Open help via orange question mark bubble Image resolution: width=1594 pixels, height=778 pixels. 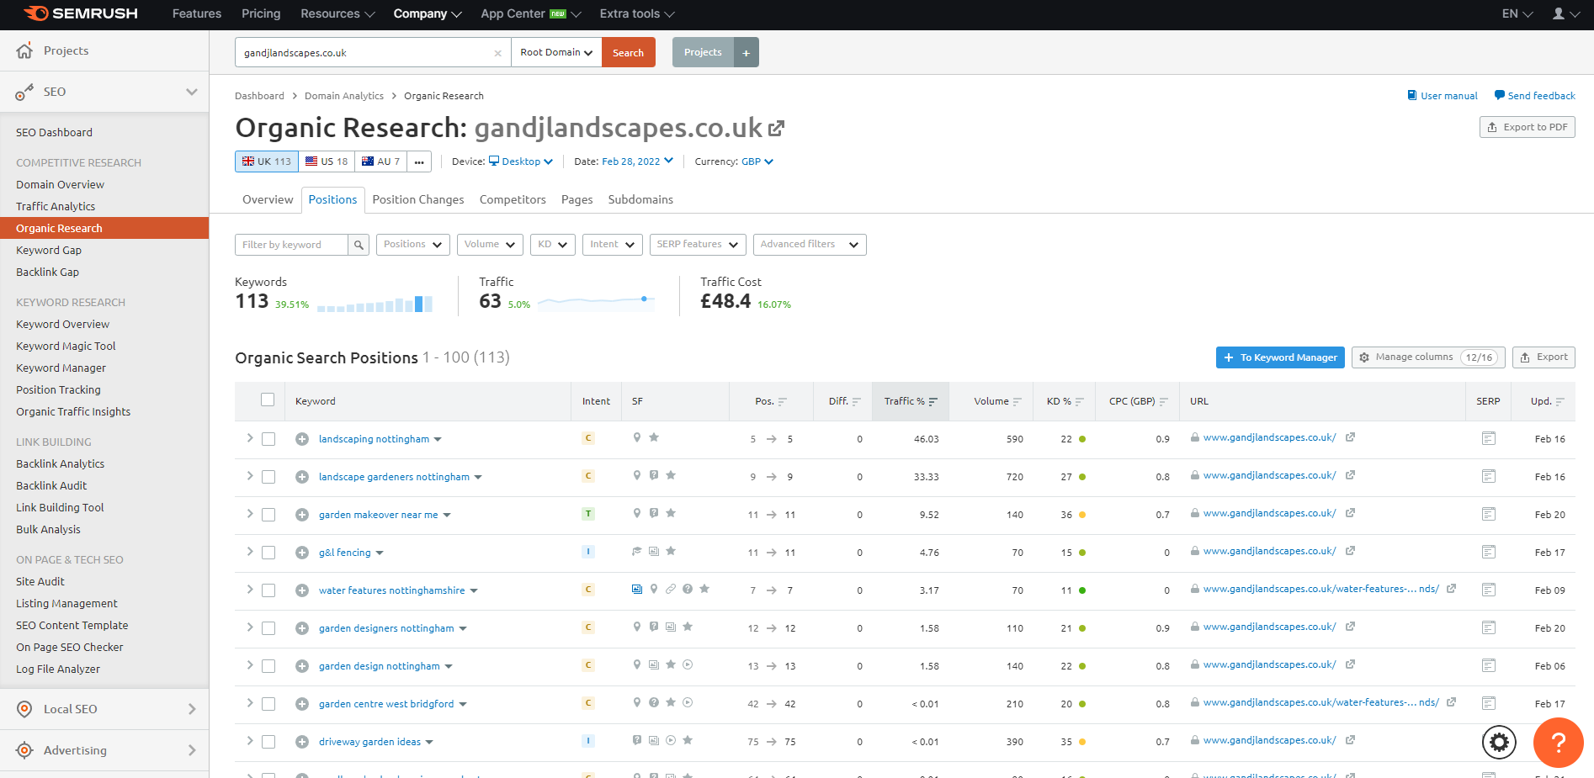coord(1558,744)
